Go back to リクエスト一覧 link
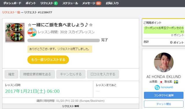Image resolution: width=185 pixels, height=109 pixels. [11, 12]
